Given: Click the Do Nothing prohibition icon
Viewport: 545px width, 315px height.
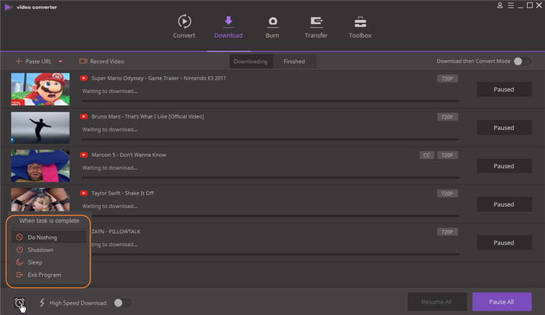Looking at the screenshot, I should (19, 238).
